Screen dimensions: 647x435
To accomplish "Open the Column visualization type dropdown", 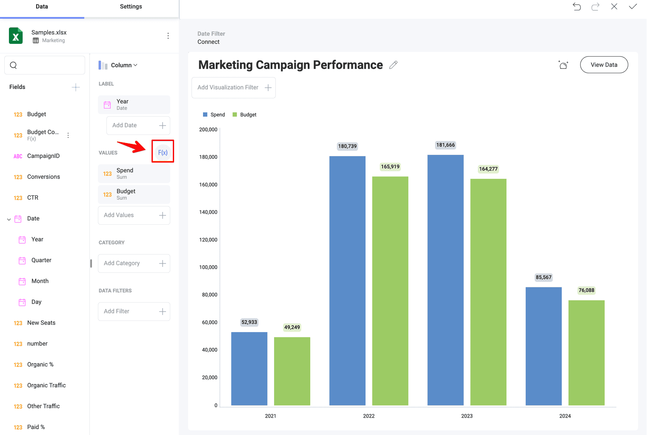I will (x=124, y=65).
